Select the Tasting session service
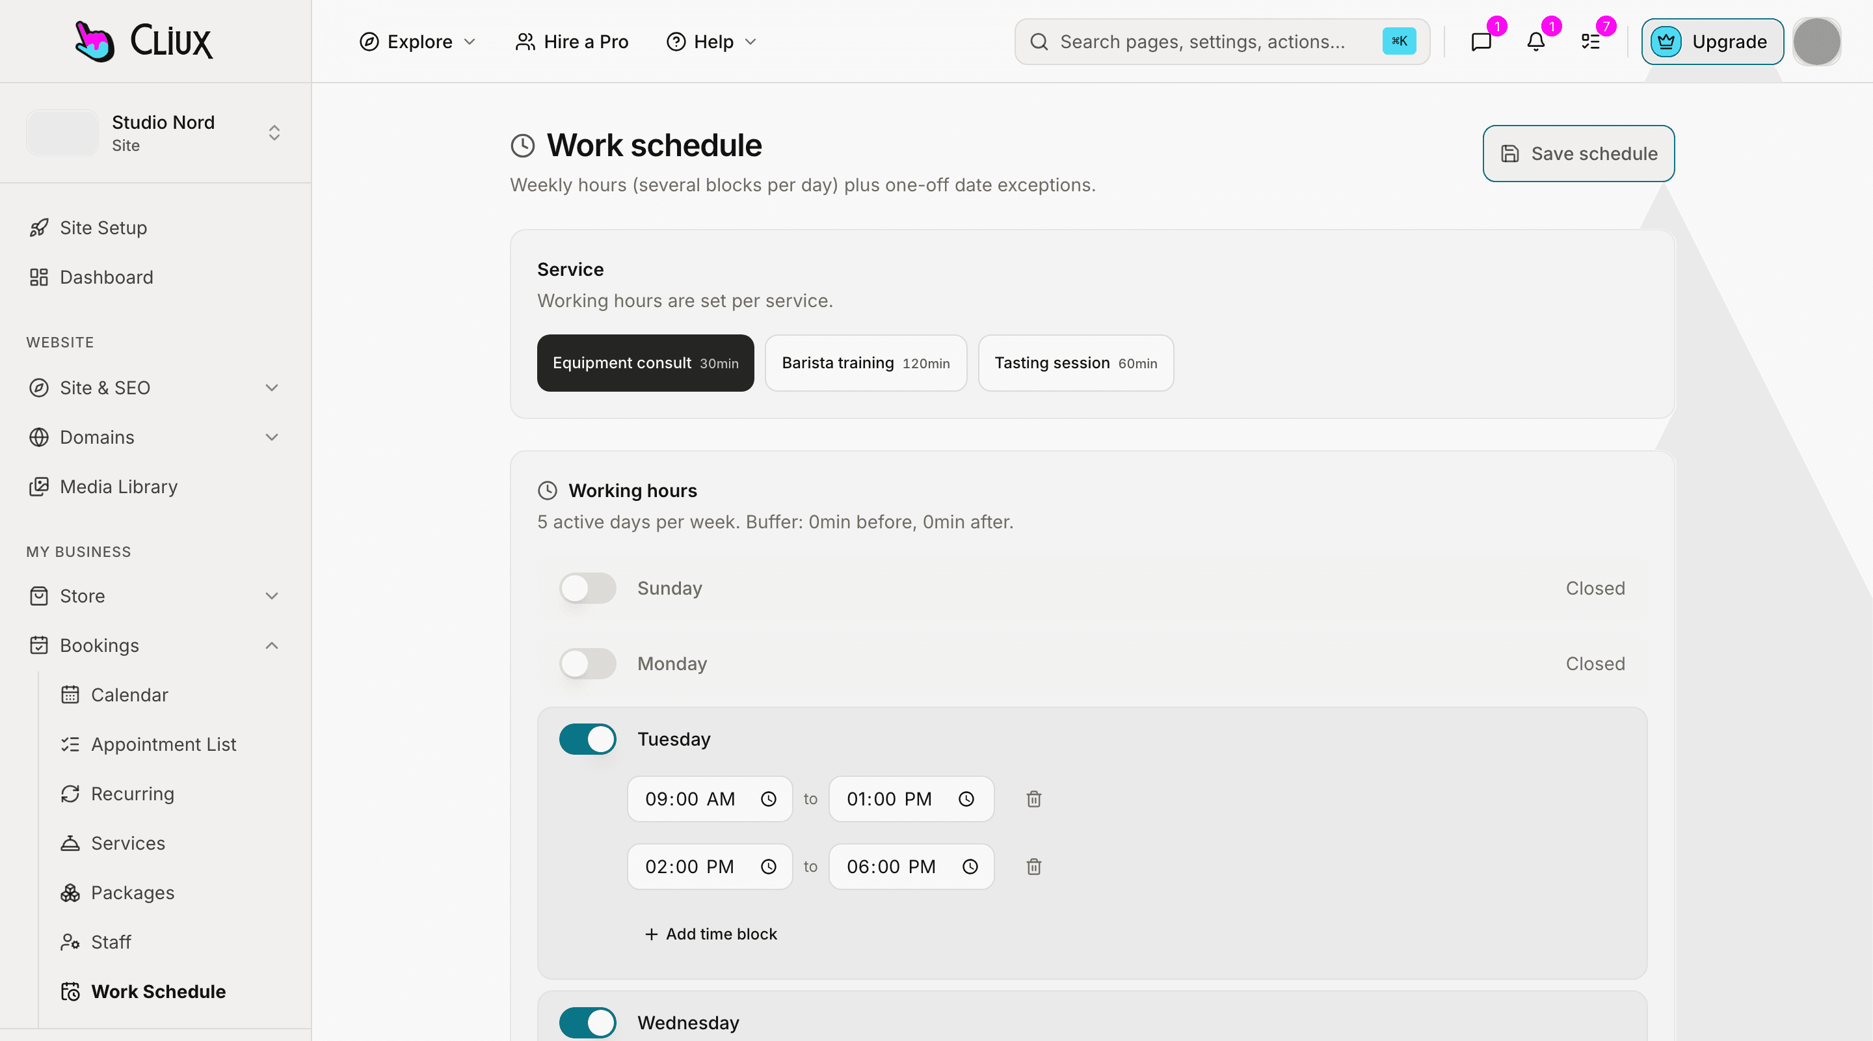The height and width of the screenshot is (1041, 1873). pyautogui.click(x=1076, y=363)
